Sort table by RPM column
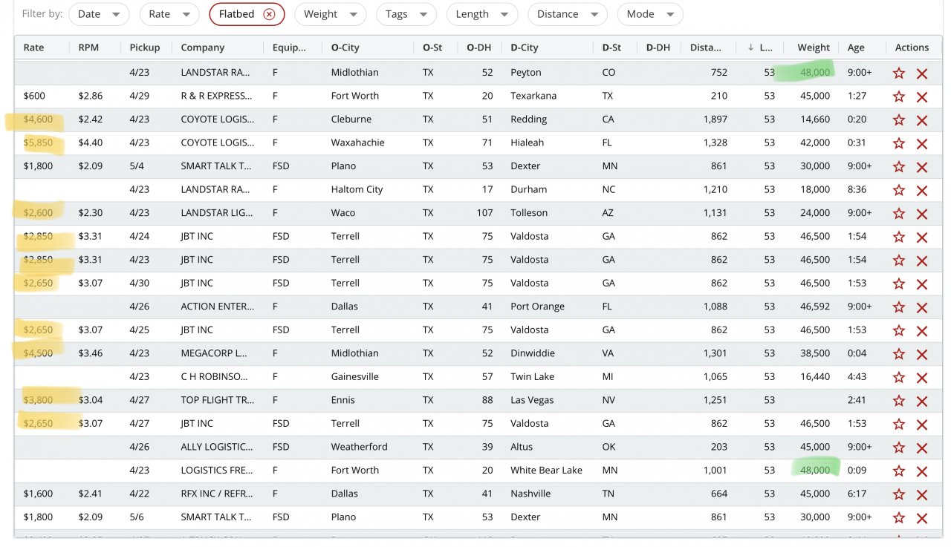This screenshot has height=547, width=951. point(88,48)
